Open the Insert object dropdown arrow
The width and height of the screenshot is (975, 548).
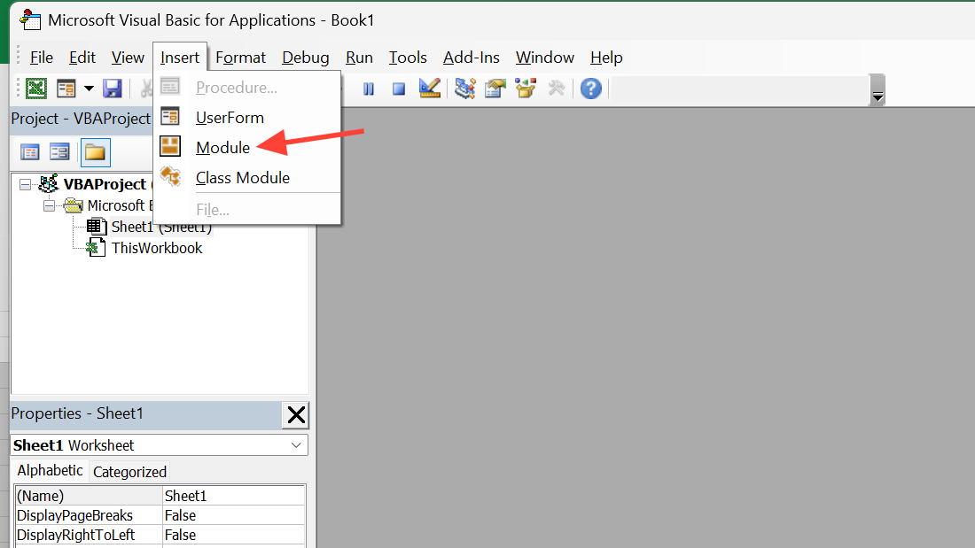(89, 89)
